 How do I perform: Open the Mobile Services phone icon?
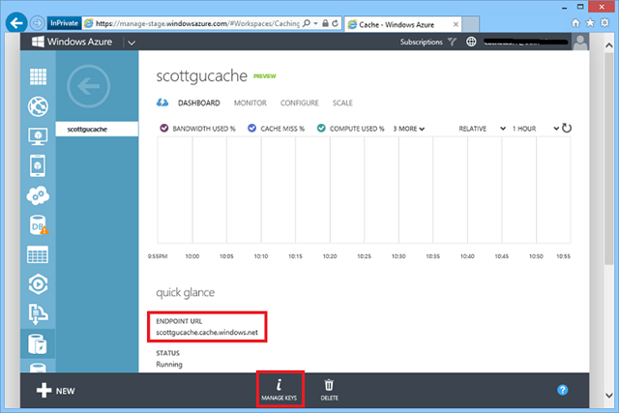click(38, 165)
